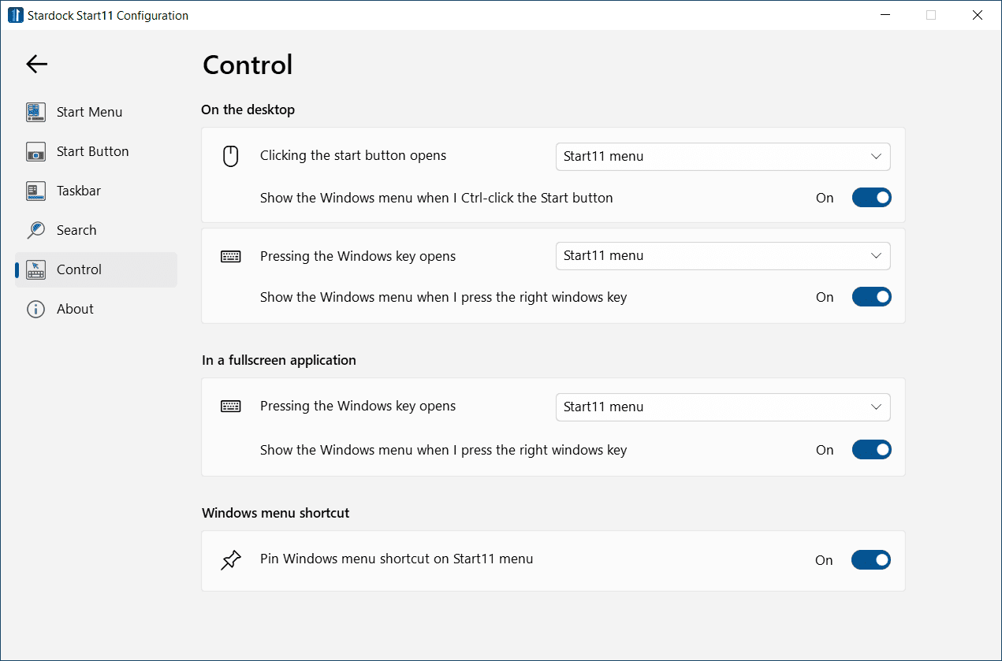Click the back arrow icon

pos(37,65)
